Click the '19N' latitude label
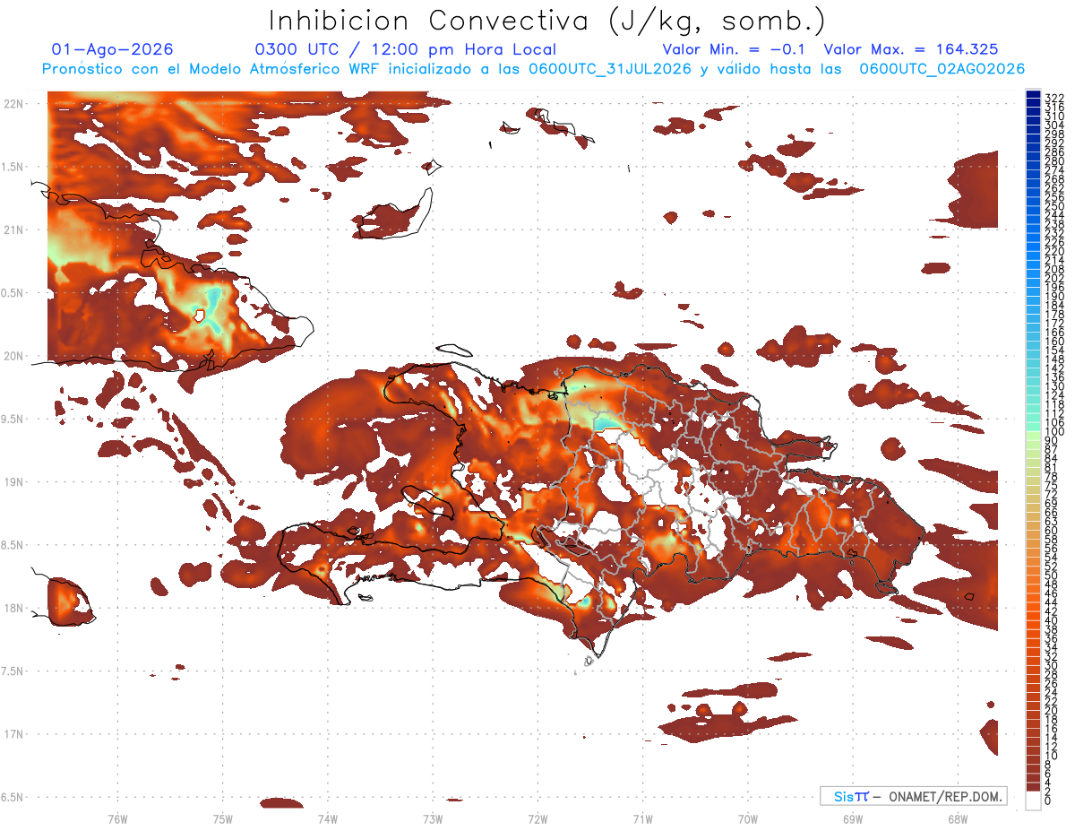Viewport: 1075px width, 831px height. 13,482
